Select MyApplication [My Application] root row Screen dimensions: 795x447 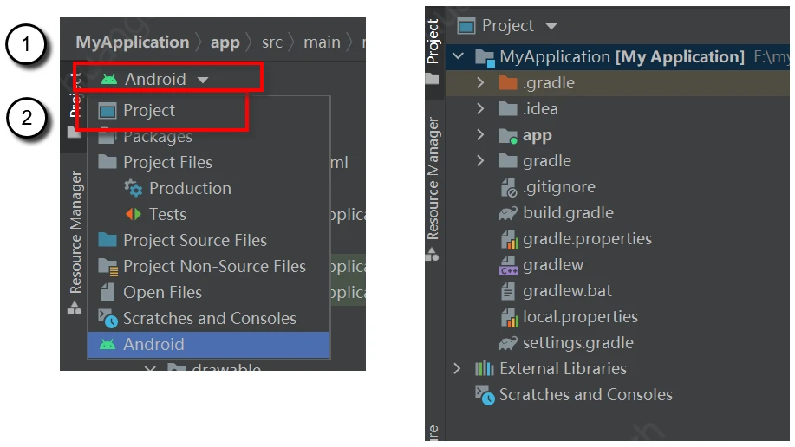pyautogui.click(x=617, y=57)
